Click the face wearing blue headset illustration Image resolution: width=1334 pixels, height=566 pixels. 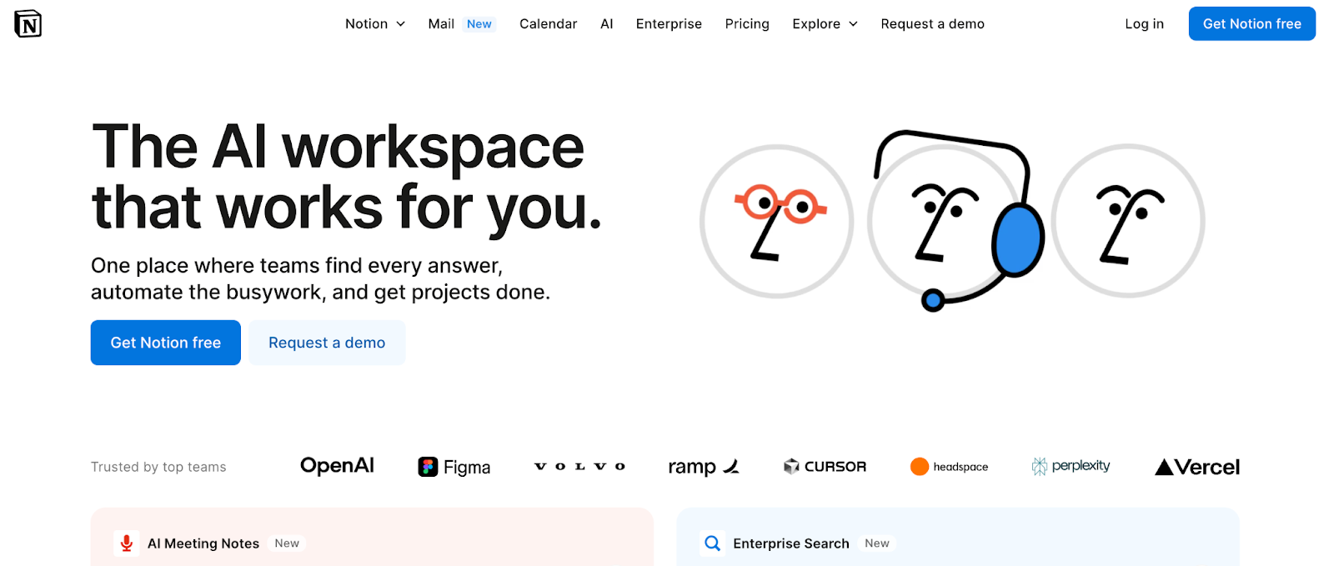[955, 221]
